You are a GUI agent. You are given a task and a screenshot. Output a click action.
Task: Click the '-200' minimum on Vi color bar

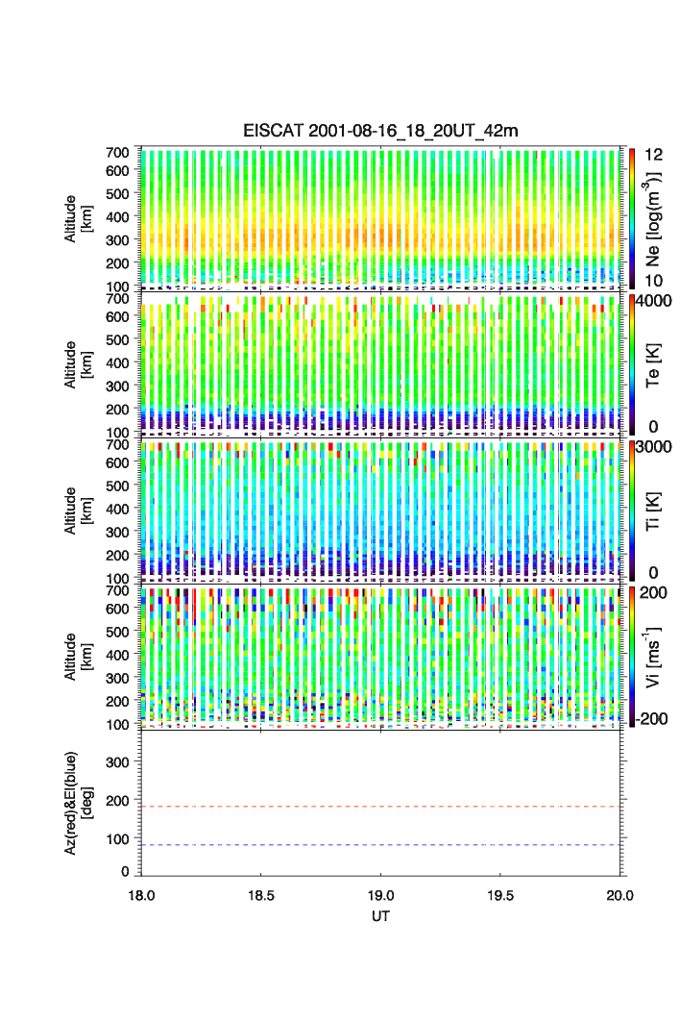[651, 719]
